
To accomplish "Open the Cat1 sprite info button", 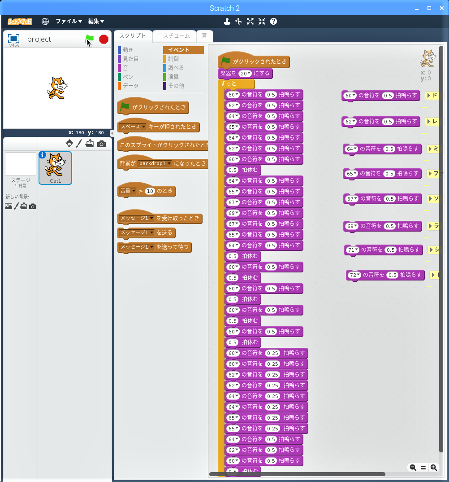I will click(43, 155).
